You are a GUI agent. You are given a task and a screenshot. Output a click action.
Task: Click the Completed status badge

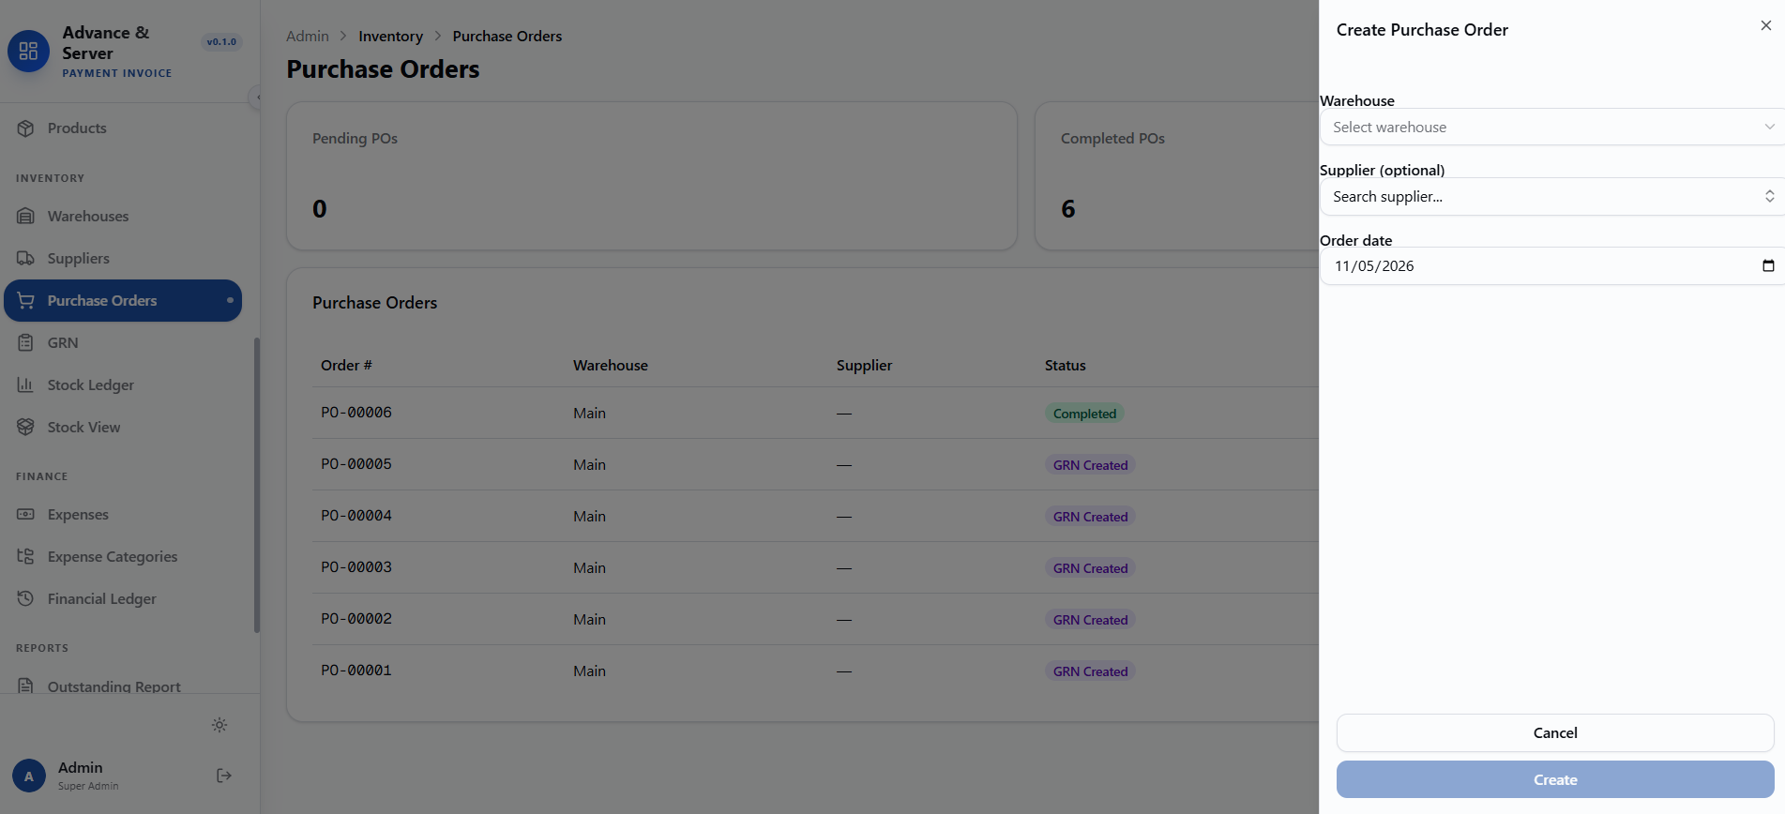(1084, 414)
